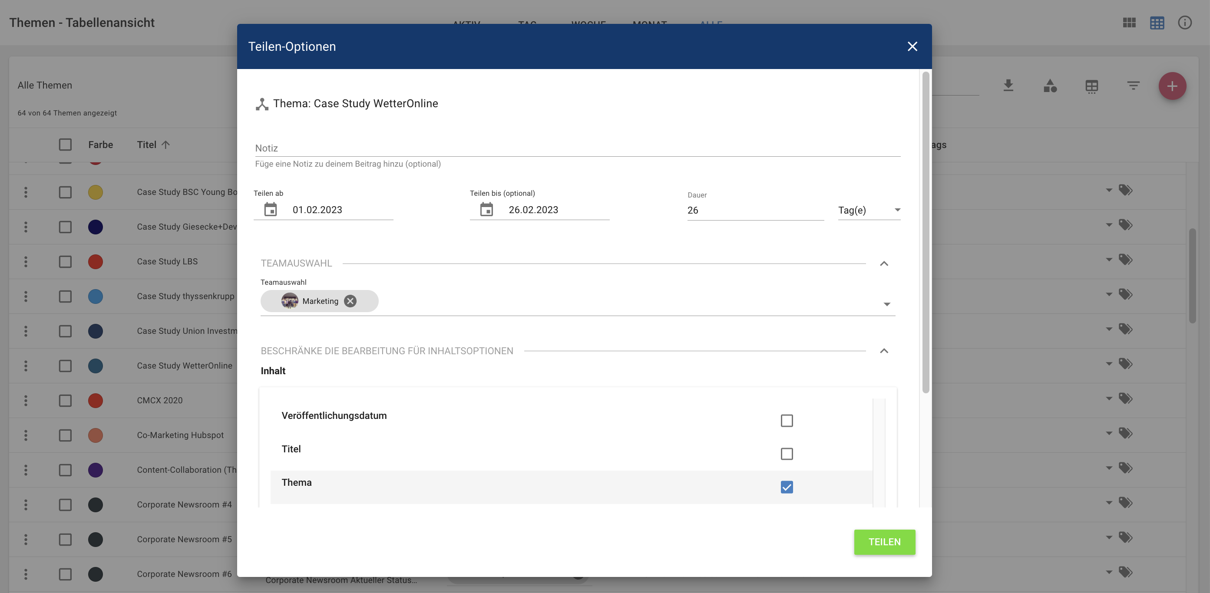The image size is (1210, 593).
Task: Click the blue color dot for thyssenkrupp
Action: [96, 296]
